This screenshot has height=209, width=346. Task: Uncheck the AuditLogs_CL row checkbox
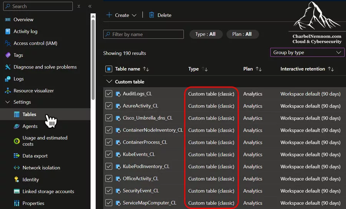coord(109,94)
